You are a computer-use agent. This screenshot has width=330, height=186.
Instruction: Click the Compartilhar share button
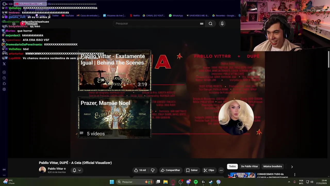click(x=170, y=170)
